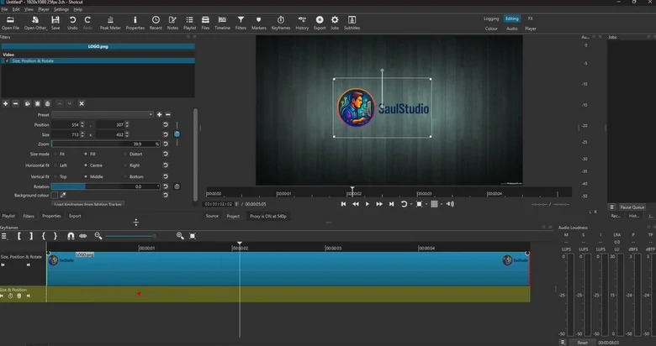656x346 pixels.
Task: Reset the Audio Loudness meter
Action: 582,343
